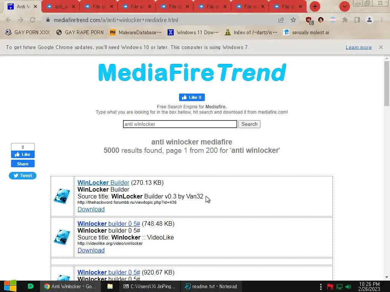This screenshot has width=390, height=292.
Task: Bookmark this page with the star icon
Action: (293, 20)
